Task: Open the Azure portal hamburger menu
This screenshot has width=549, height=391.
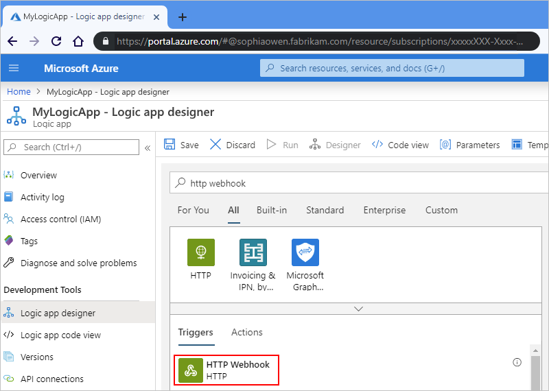Action: [14, 68]
